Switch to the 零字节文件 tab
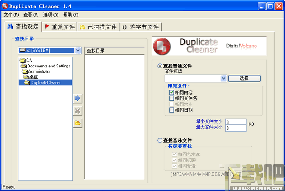 tap(141, 27)
